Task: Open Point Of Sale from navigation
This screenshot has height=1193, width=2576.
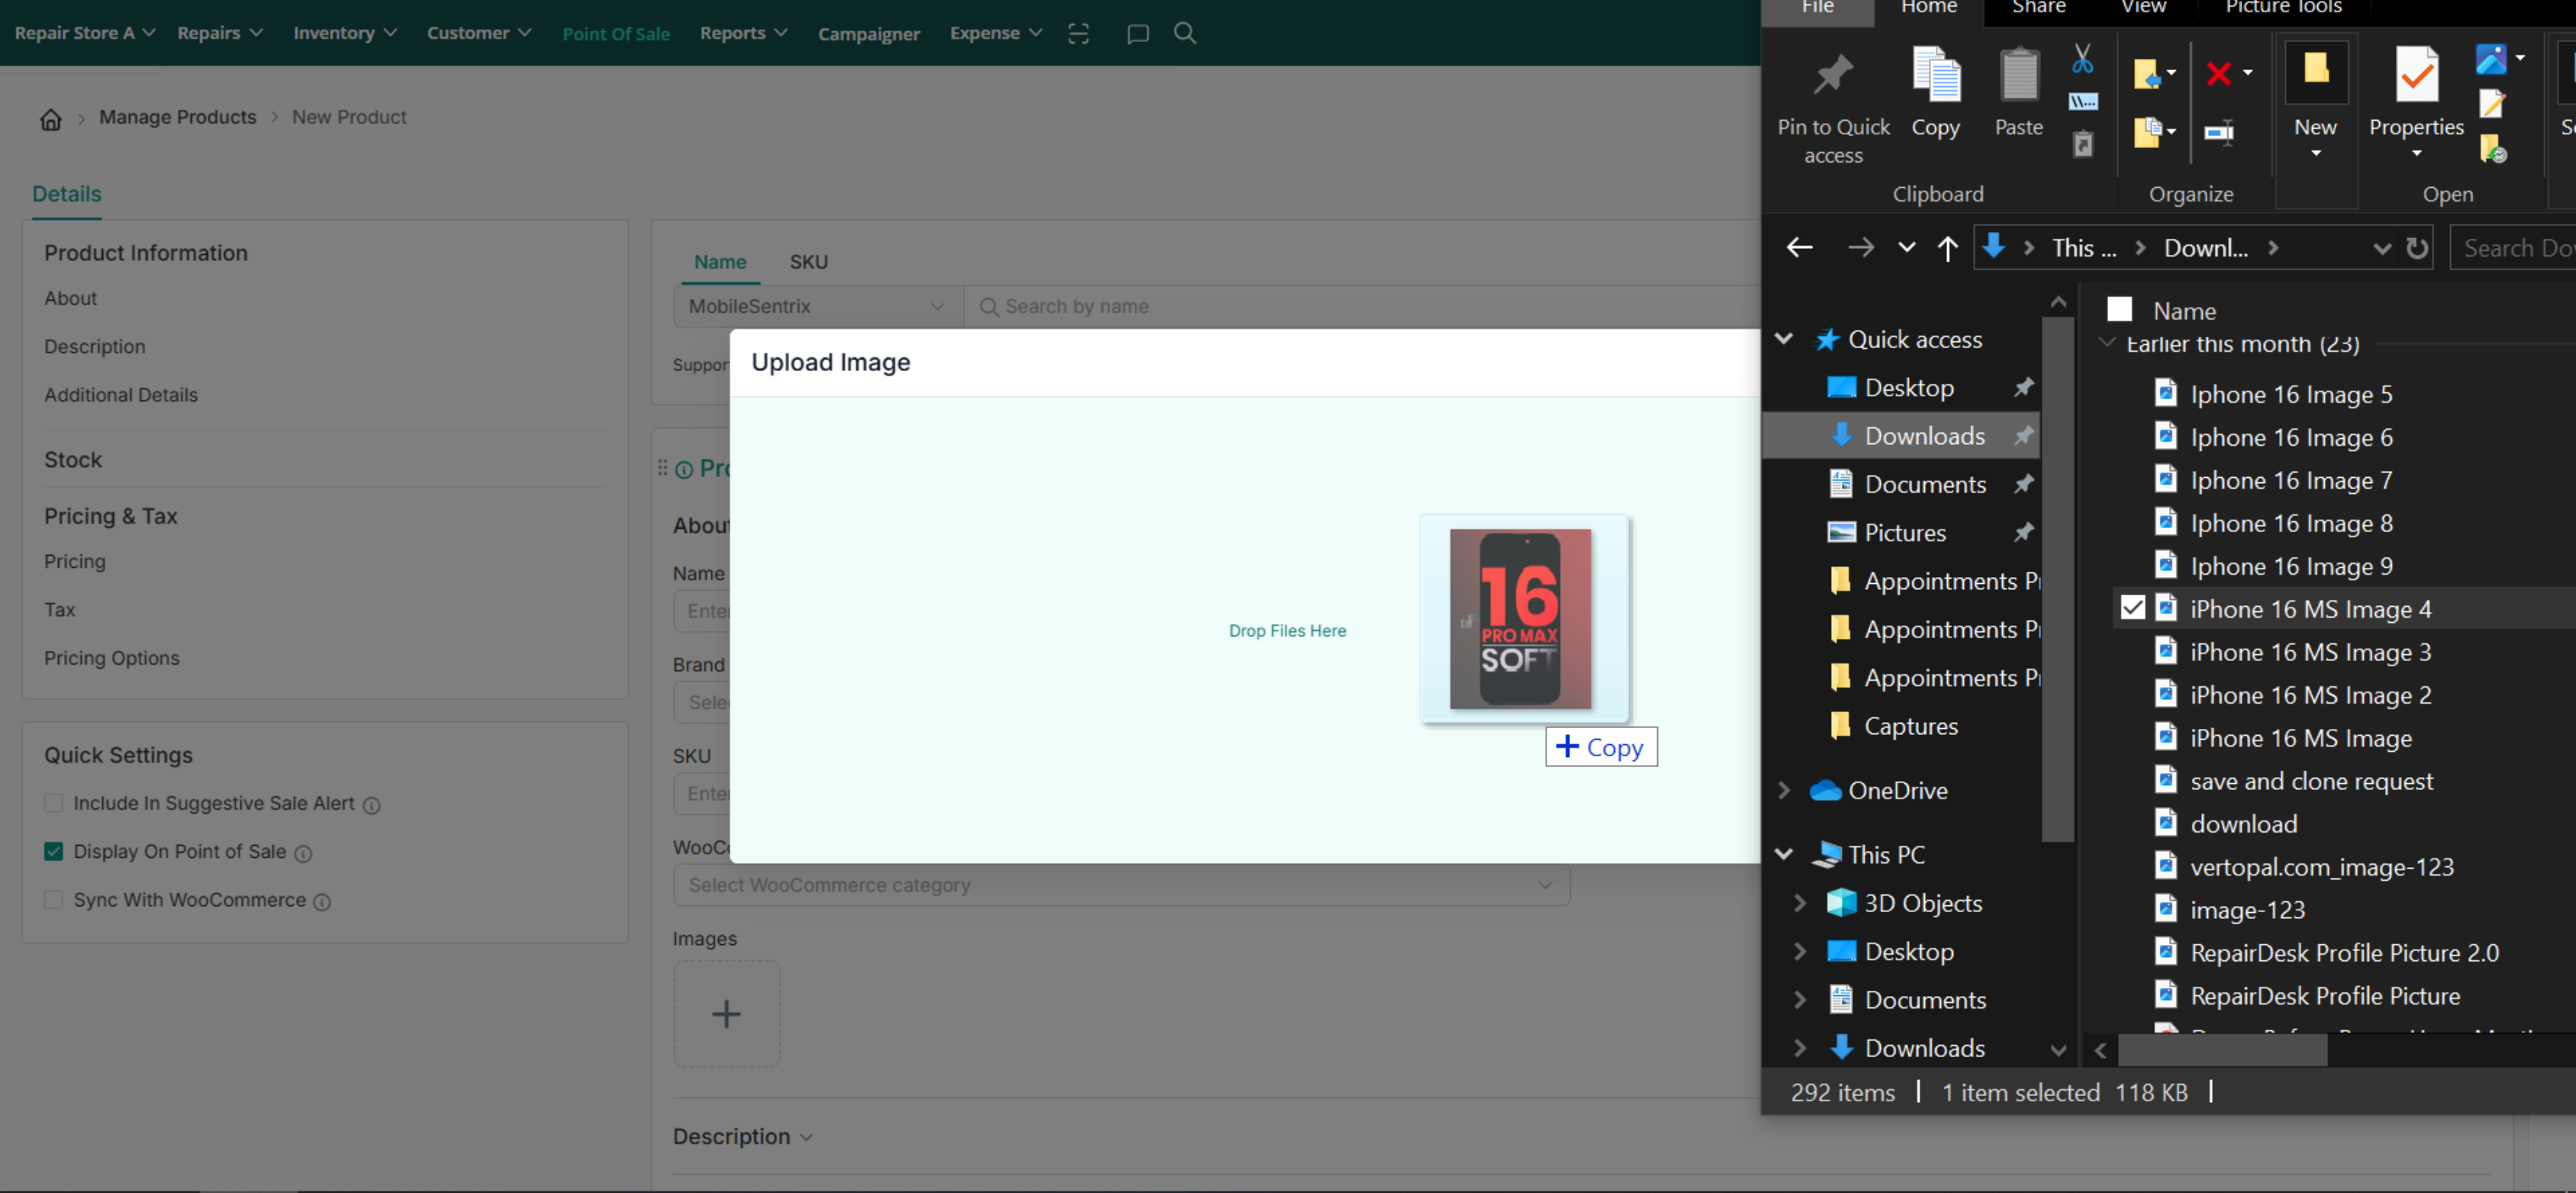Action: (616, 33)
